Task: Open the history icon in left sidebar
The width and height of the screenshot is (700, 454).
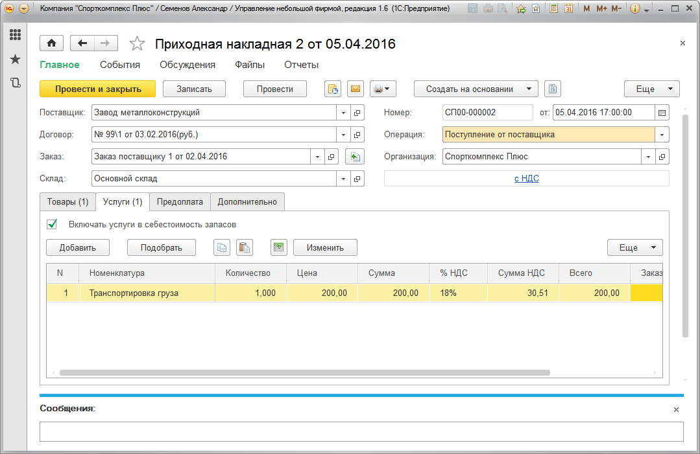Action: tap(15, 83)
